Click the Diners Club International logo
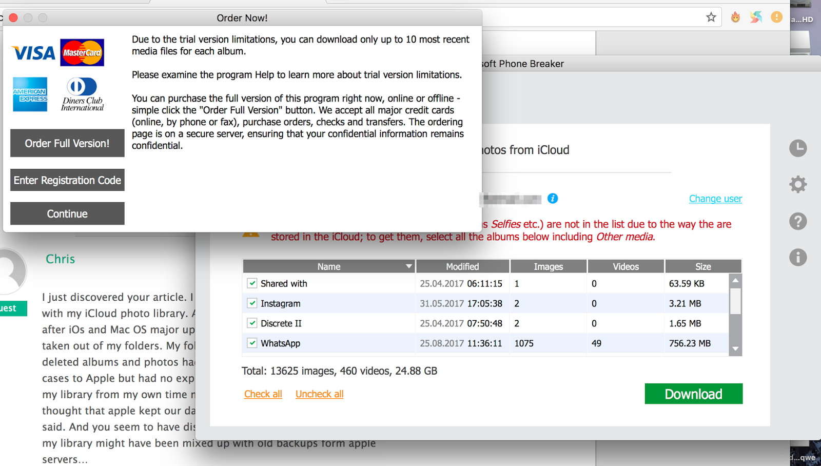The height and width of the screenshot is (466, 821). click(x=82, y=94)
